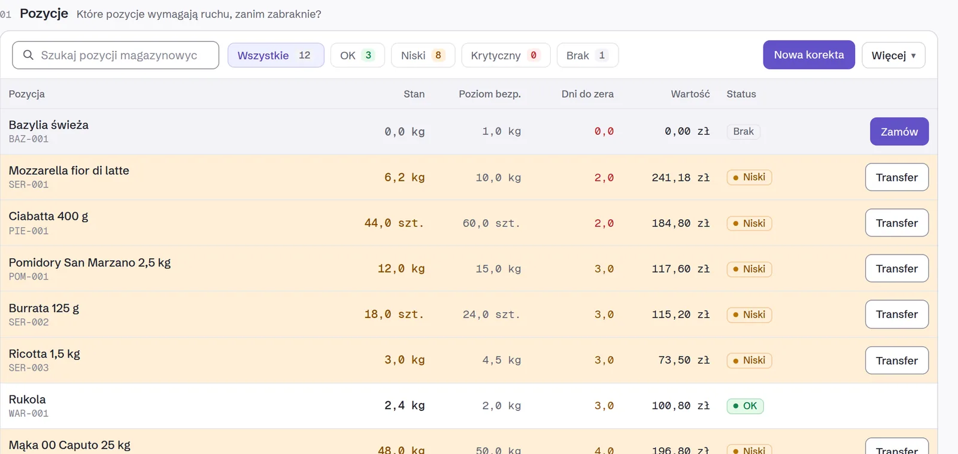
Task: Open Mąka 00 Caputo 25 kg item
Action: tap(69, 445)
